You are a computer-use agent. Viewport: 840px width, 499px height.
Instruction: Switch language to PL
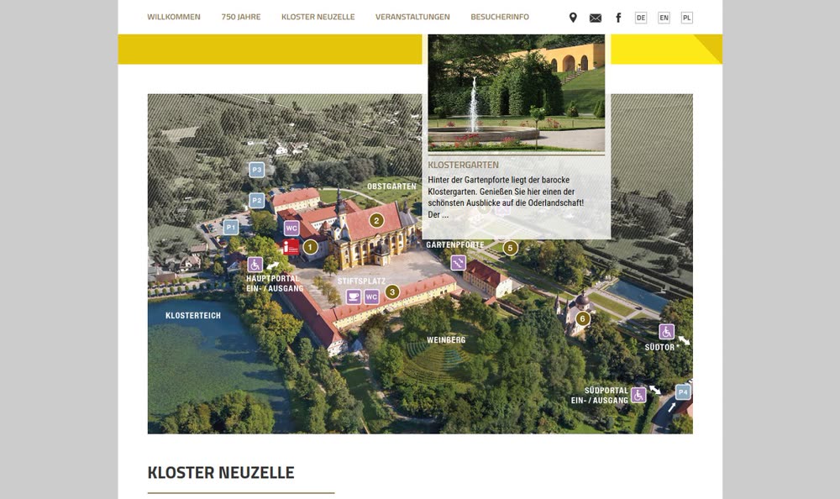pyautogui.click(x=687, y=18)
